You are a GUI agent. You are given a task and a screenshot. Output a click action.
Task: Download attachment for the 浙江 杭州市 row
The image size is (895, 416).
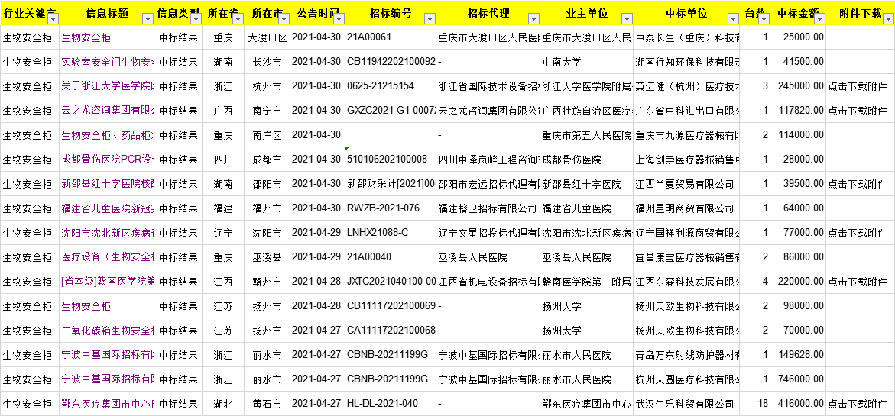tap(858, 86)
